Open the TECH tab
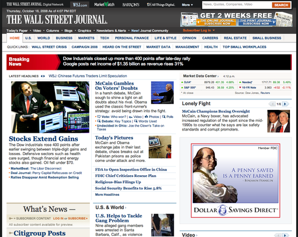This screenshot has height=237, width=298. [x=105, y=38]
